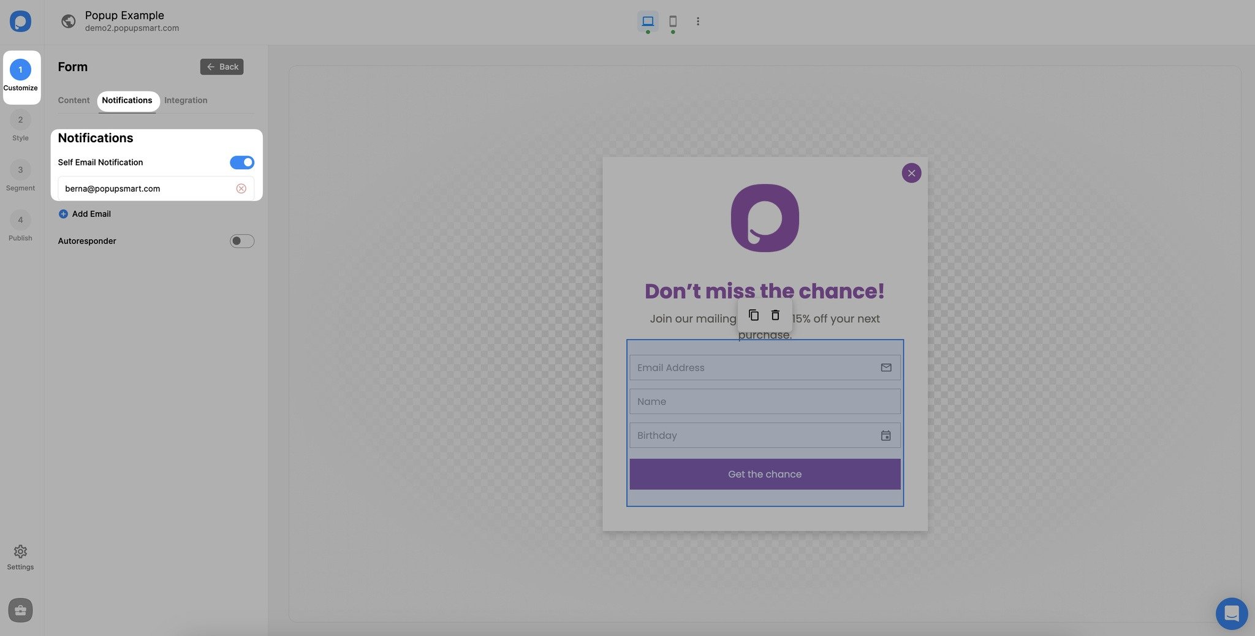The image size is (1255, 636).
Task: Delete the selected form block
Action: pyautogui.click(x=775, y=314)
